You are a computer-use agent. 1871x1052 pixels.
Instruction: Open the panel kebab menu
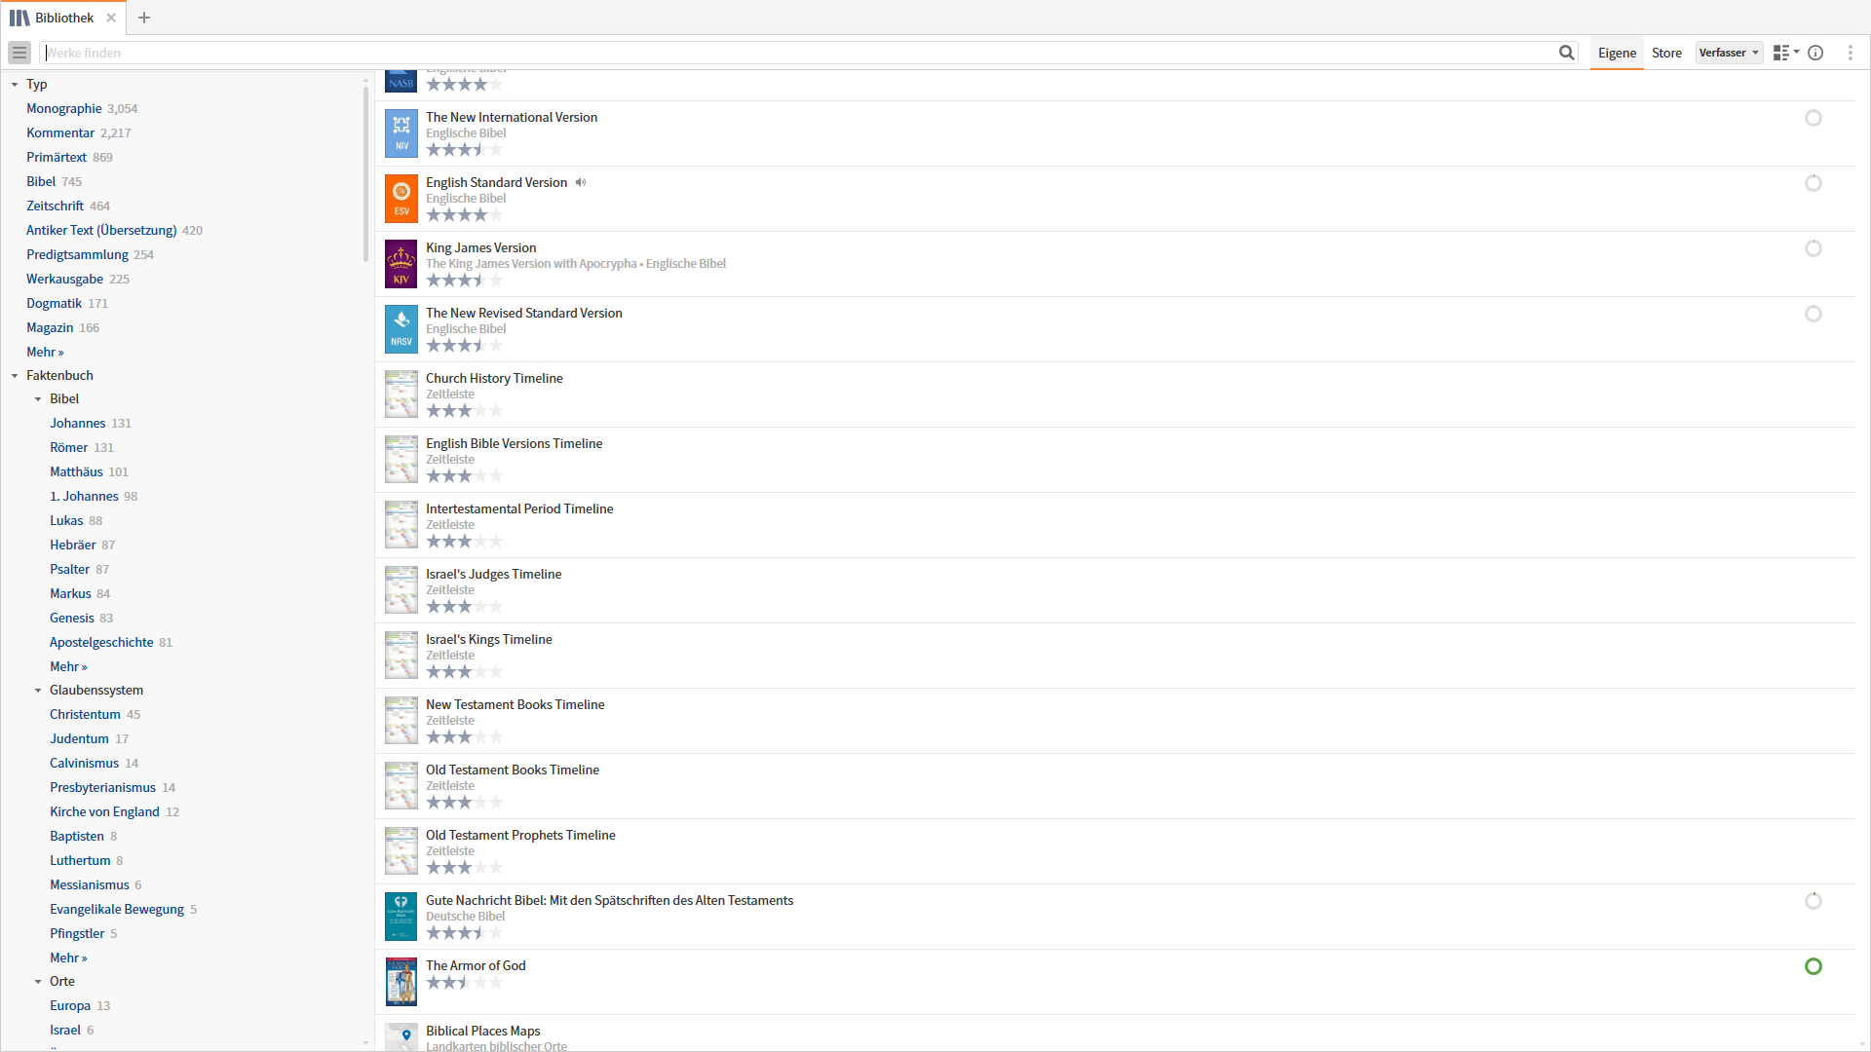tap(1850, 53)
